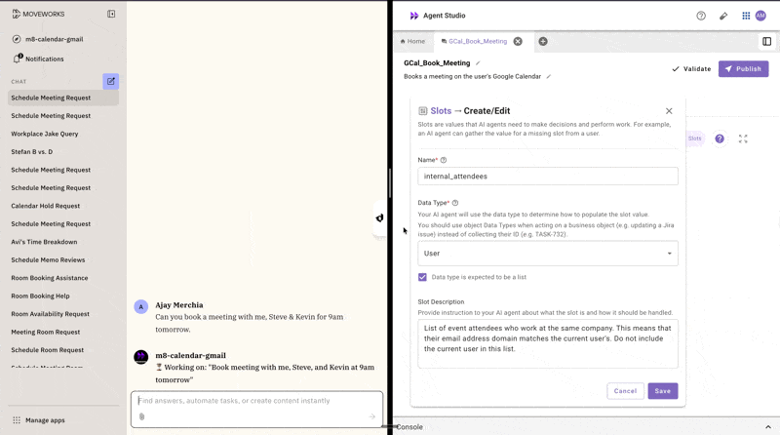Open the User data type dropdown
This screenshot has width=780, height=435.
(548, 254)
